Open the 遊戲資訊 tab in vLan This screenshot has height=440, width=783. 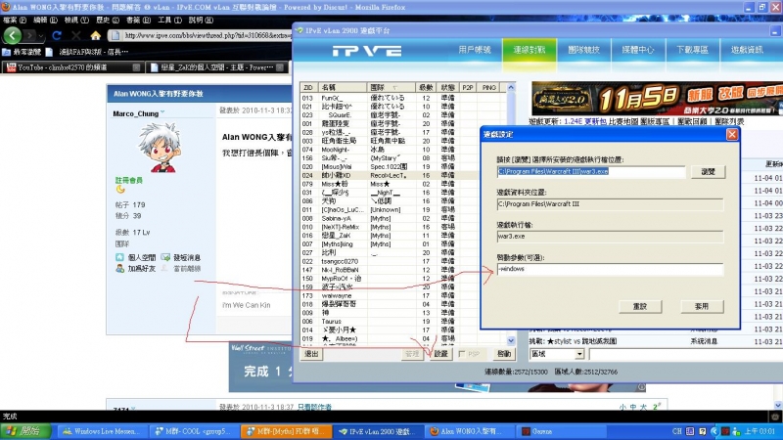[x=747, y=50]
